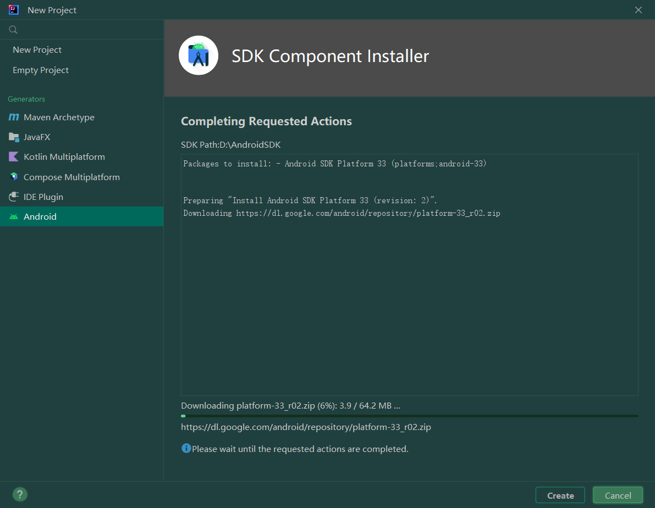Click the Kotlin Multiplatform icon
The image size is (655, 508).
click(x=14, y=157)
